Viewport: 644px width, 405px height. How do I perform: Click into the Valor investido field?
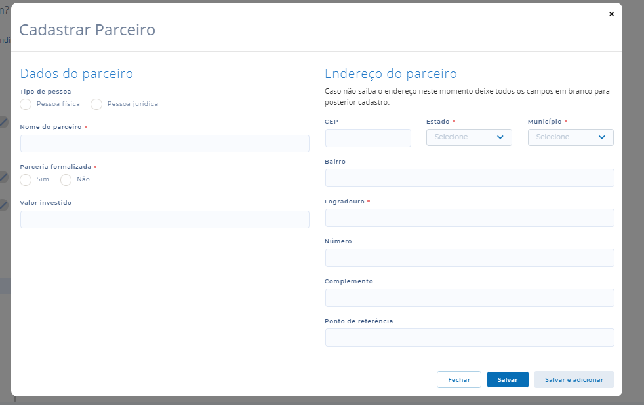click(165, 220)
